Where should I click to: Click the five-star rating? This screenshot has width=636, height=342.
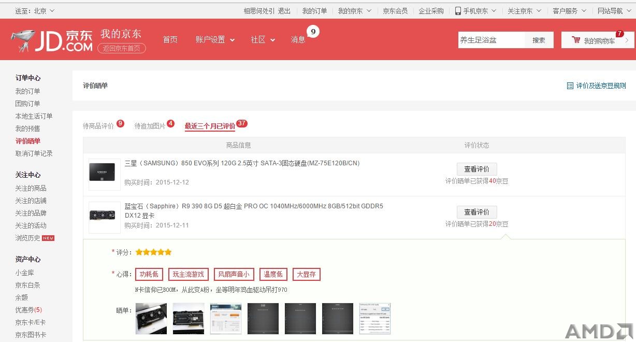coord(153,252)
